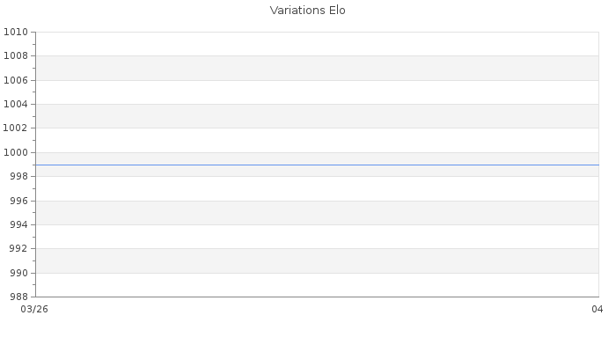Screen dimensions: 616x352
Task: Select the 1008 y-axis label
Action: pyautogui.click(x=16, y=55)
